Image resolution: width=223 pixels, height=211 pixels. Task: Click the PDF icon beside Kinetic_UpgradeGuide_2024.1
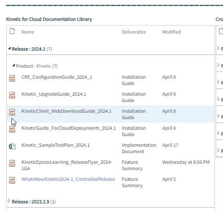pyautogui.click(x=12, y=95)
